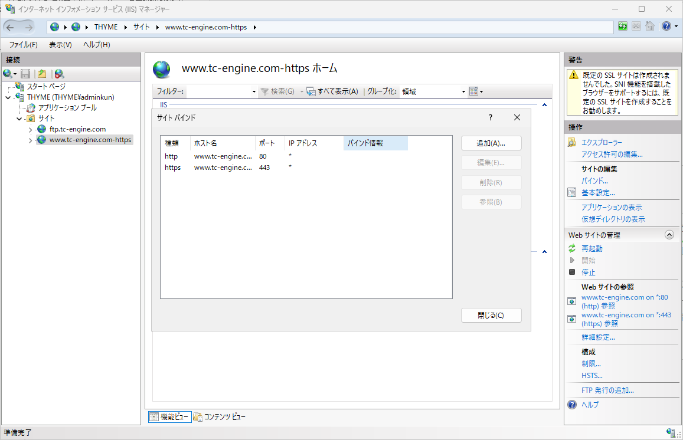The width and height of the screenshot is (683, 440).
Task: Click the browse icon for *:443 (https)
Action: tap(572, 319)
